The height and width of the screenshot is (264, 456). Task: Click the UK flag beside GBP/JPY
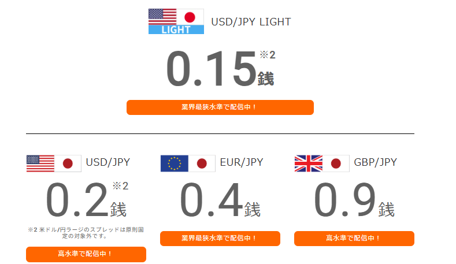coord(308,163)
